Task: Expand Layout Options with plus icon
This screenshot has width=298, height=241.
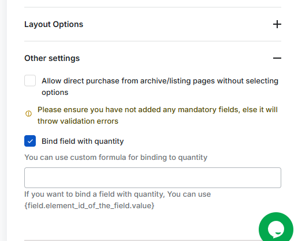Action: [277, 24]
